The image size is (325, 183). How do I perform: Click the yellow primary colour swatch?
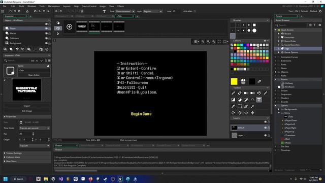234,81
